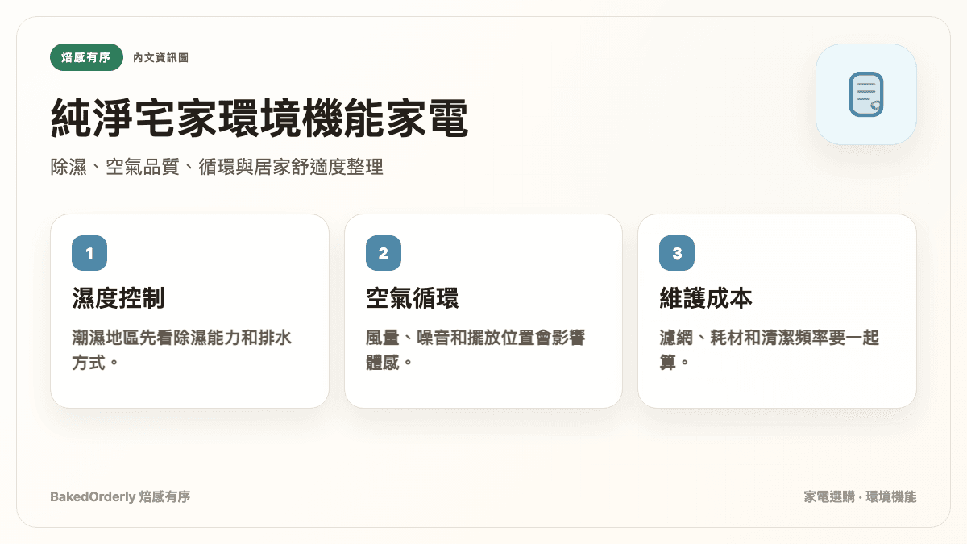Open the 濕度控制 card heading
967x544 pixels.
pos(118,299)
